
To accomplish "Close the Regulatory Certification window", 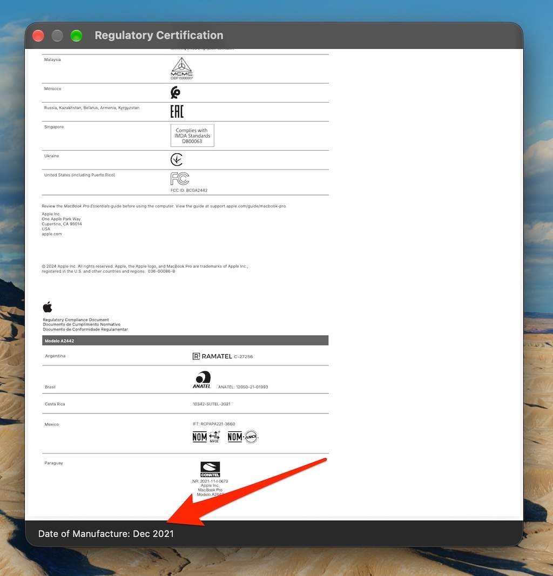I will (x=38, y=36).
